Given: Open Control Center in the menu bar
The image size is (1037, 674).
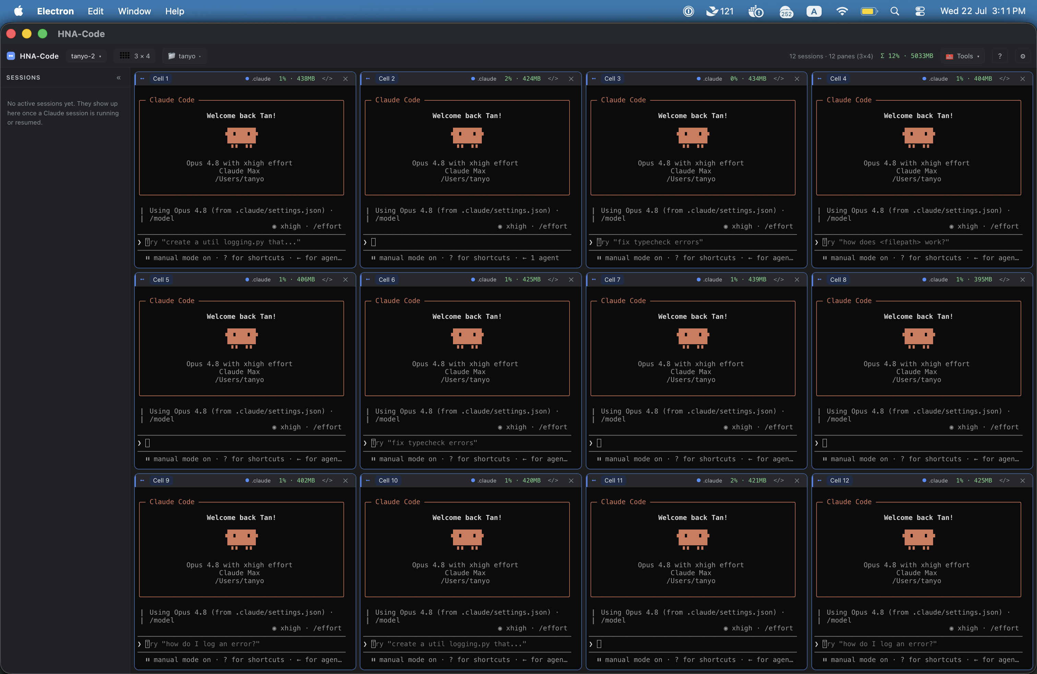Looking at the screenshot, I should [920, 11].
